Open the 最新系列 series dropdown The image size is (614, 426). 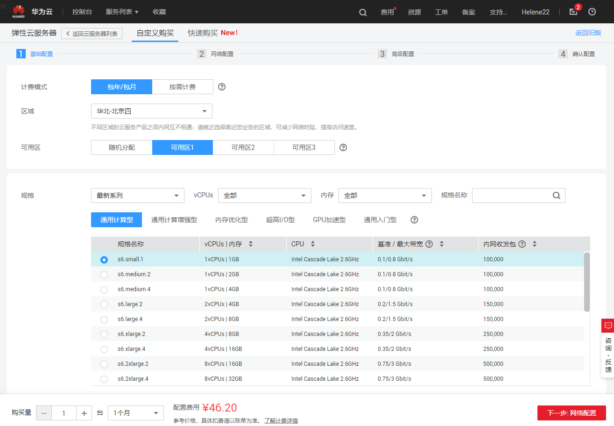pos(138,196)
